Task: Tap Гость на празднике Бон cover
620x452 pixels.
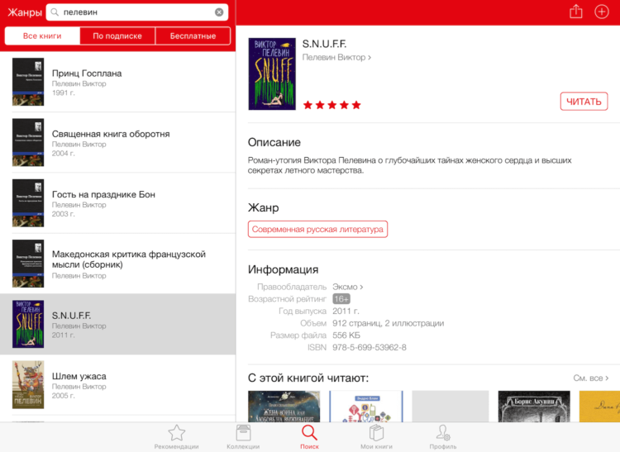Action: tap(28, 203)
